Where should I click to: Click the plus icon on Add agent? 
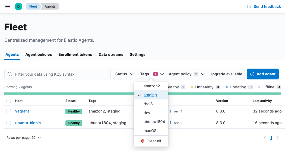click(x=252, y=74)
